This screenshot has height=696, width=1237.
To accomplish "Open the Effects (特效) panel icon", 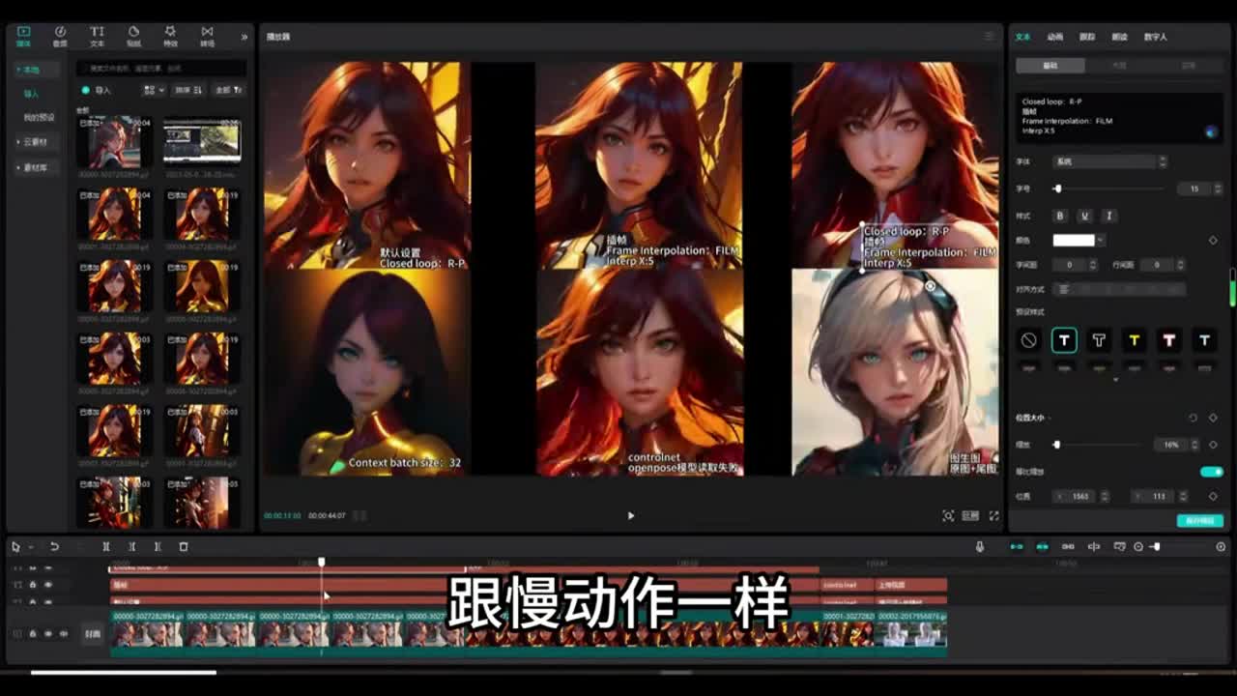I will point(170,36).
